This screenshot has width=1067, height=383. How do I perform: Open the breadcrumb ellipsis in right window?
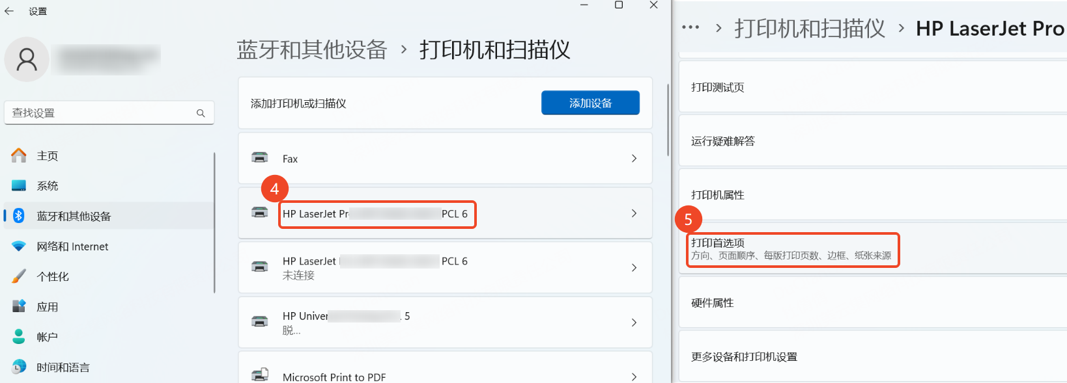tap(690, 27)
